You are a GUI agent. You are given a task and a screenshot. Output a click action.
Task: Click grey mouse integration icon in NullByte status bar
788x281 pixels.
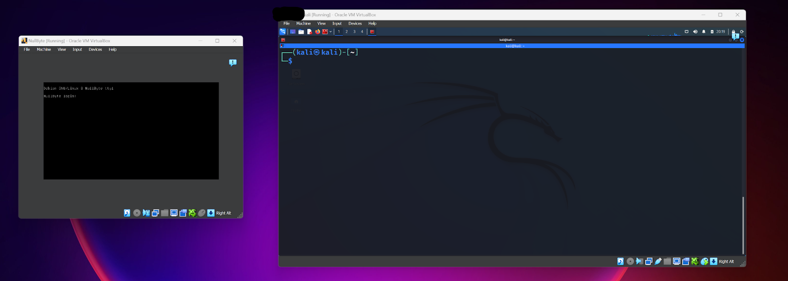pyautogui.click(x=201, y=213)
